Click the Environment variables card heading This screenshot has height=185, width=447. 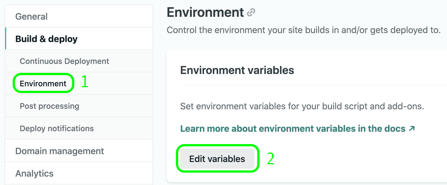pyautogui.click(x=237, y=70)
